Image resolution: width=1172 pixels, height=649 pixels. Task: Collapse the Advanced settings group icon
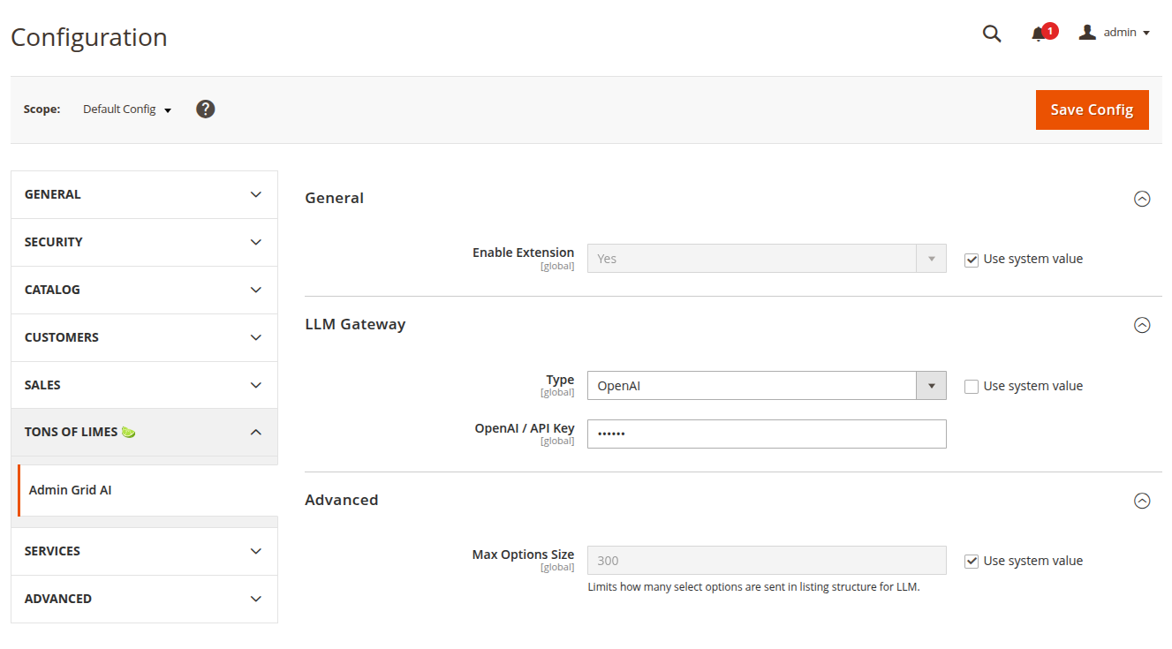[1142, 501]
